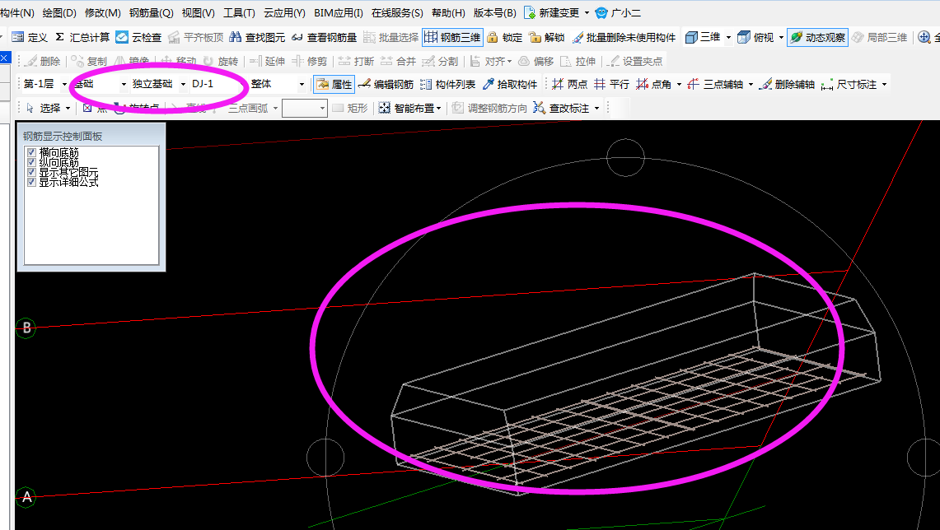Open 编辑钢筋 edit rebar

(x=386, y=85)
